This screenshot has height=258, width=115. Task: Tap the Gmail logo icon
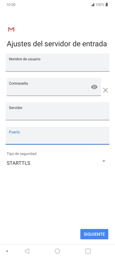(x=11, y=29)
